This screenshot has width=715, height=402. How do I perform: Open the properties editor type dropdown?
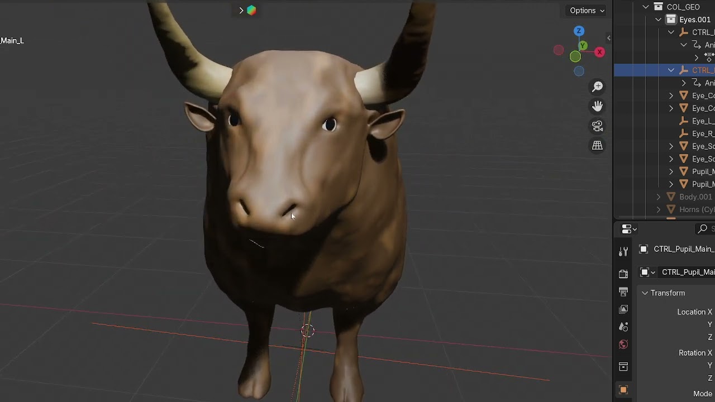click(629, 229)
